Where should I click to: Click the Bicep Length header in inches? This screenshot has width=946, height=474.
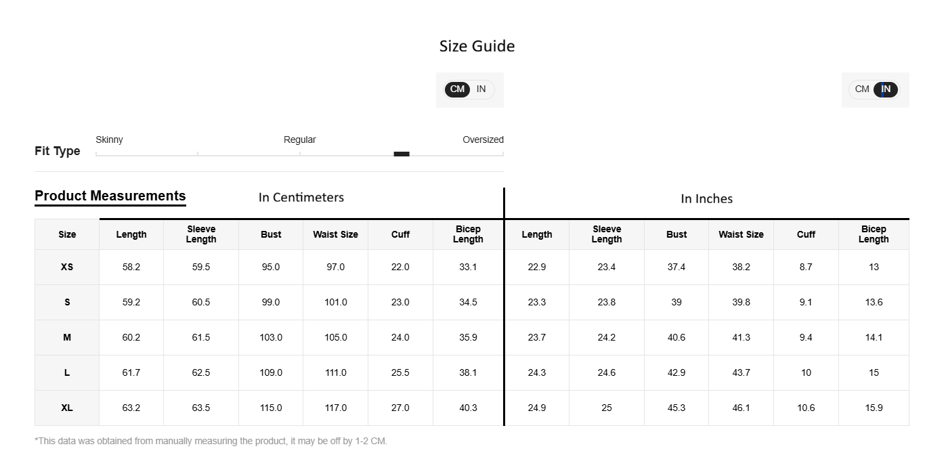(x=874, y=234)
